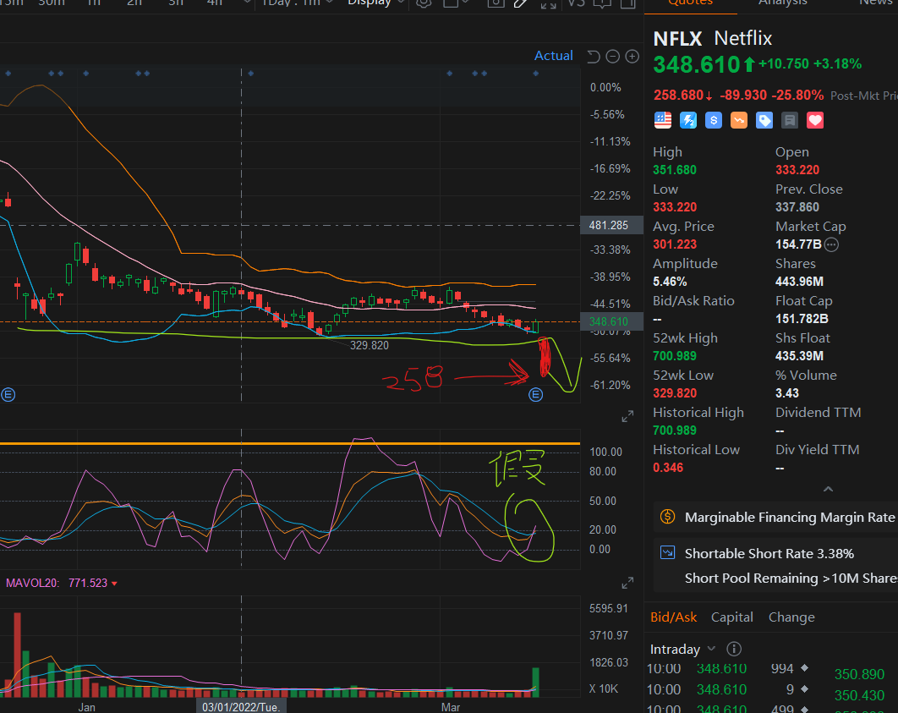This screenshot has width=898, height=713.
Task: Click the blue dollar sign icon
Action: pos(713,120)
